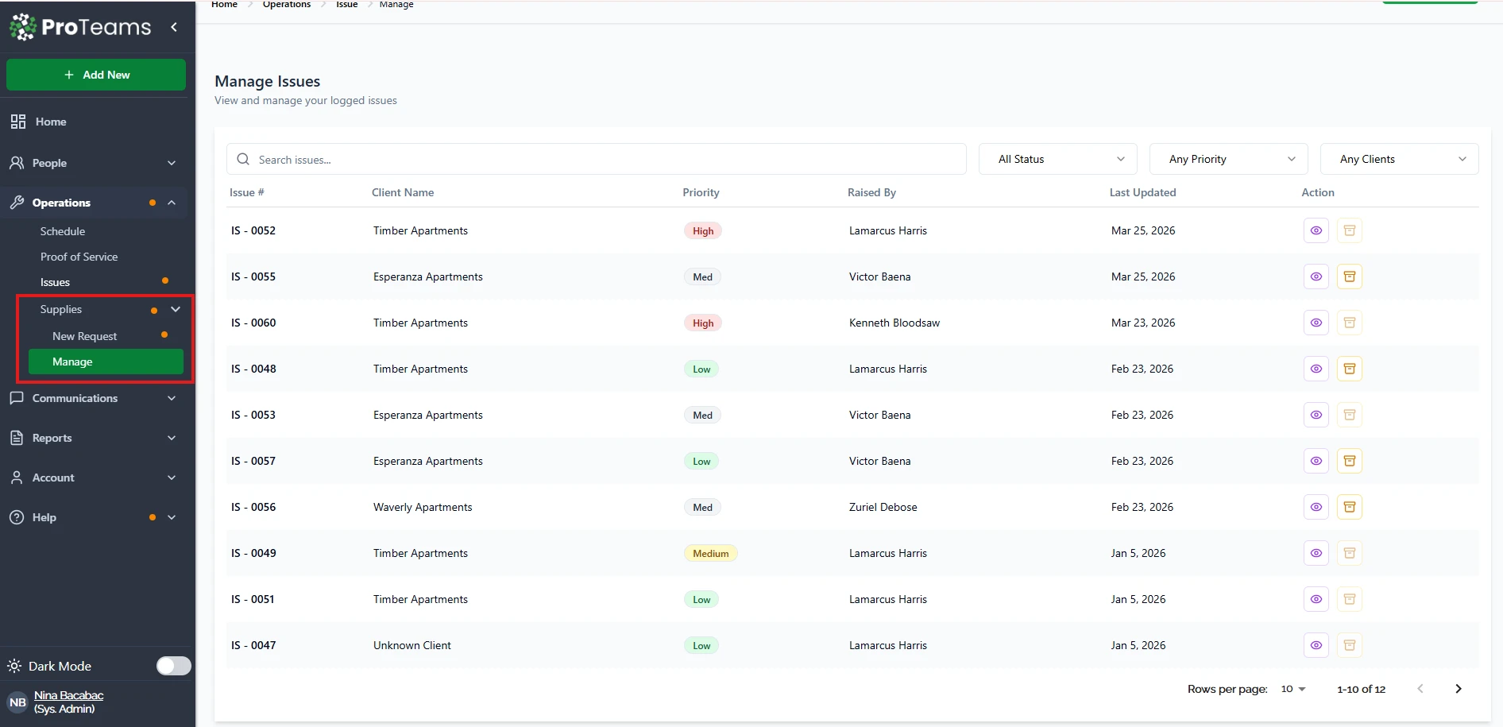Archive issue IS - 0048

click(1349, 369)
